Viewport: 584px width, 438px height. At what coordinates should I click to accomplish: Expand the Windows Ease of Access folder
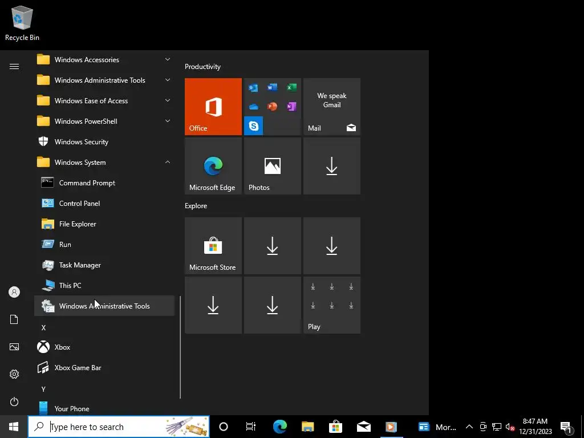pos(104,100)
